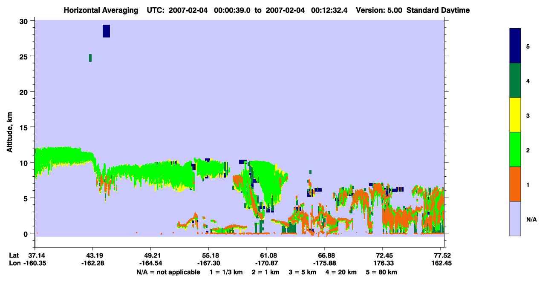Screen dimensions: 554x284
Task: Click longitude value '-164.54'
Action: click(x=150, y=263)
